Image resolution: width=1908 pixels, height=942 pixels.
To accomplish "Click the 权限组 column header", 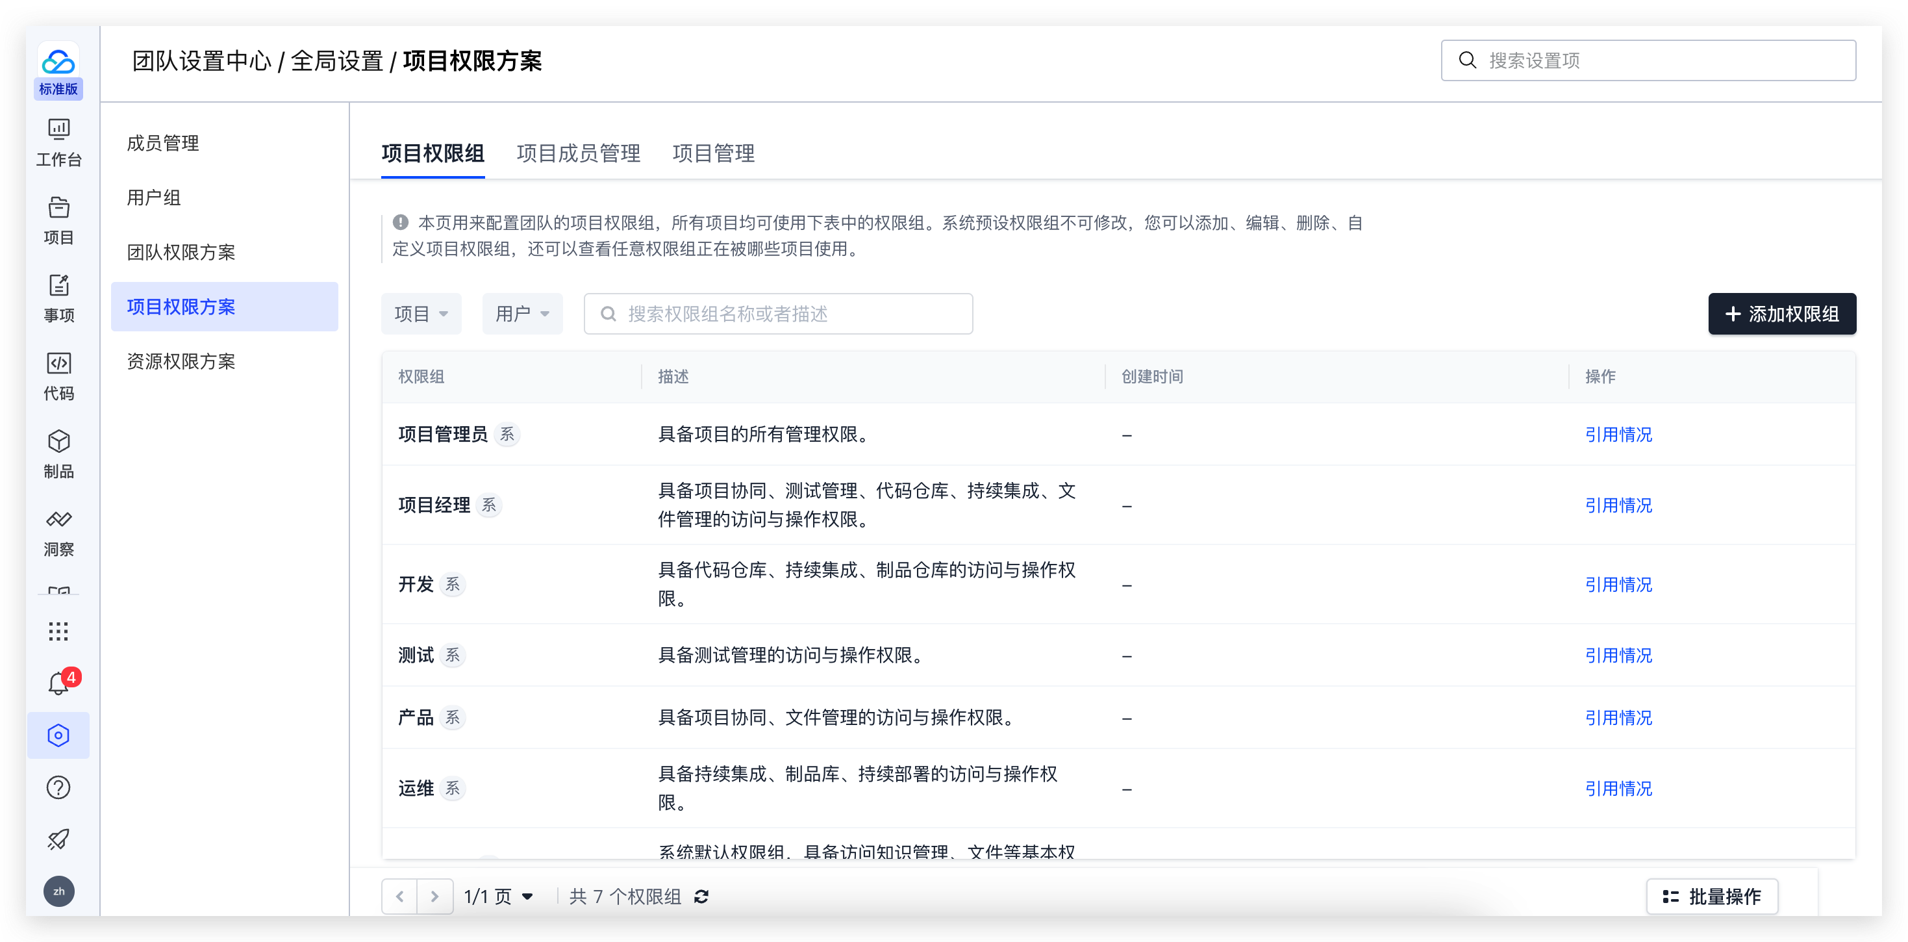I will tap(421, 377).
